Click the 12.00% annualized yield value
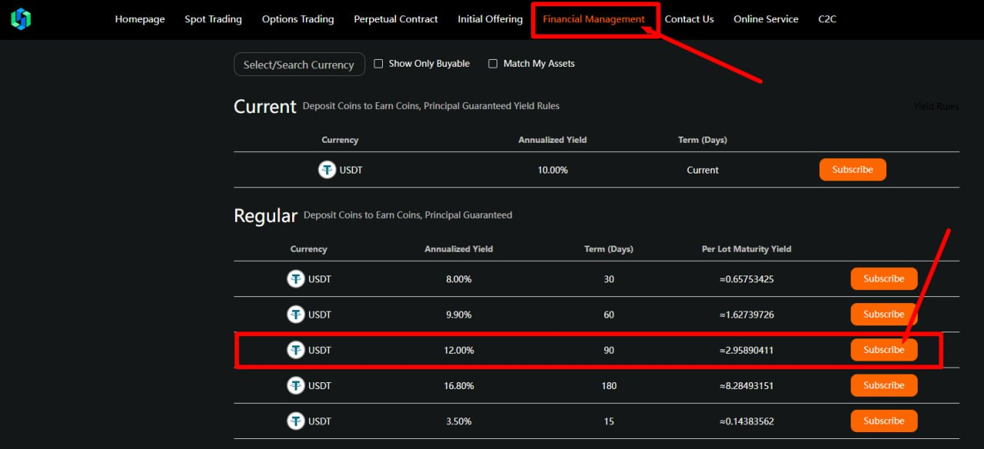The image size is (984, 449). point(459,350)
